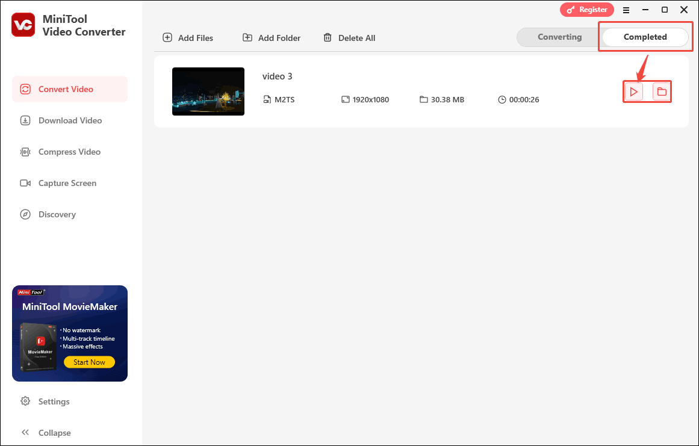
Task: Switch to the Converting tab
Action: pos(559,37)
